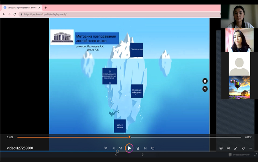Click the prezi.com address bar

coord(93,14)
